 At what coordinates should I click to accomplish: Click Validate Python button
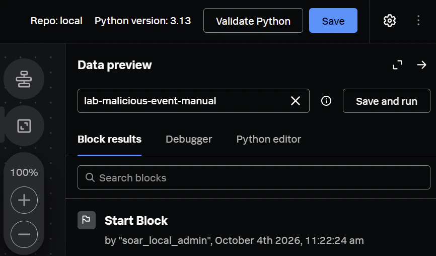tap(253, 21)
